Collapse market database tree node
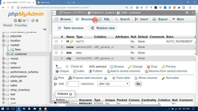Image resolution: width=198 pixels, height=111 pixels. tap(3, 45)
